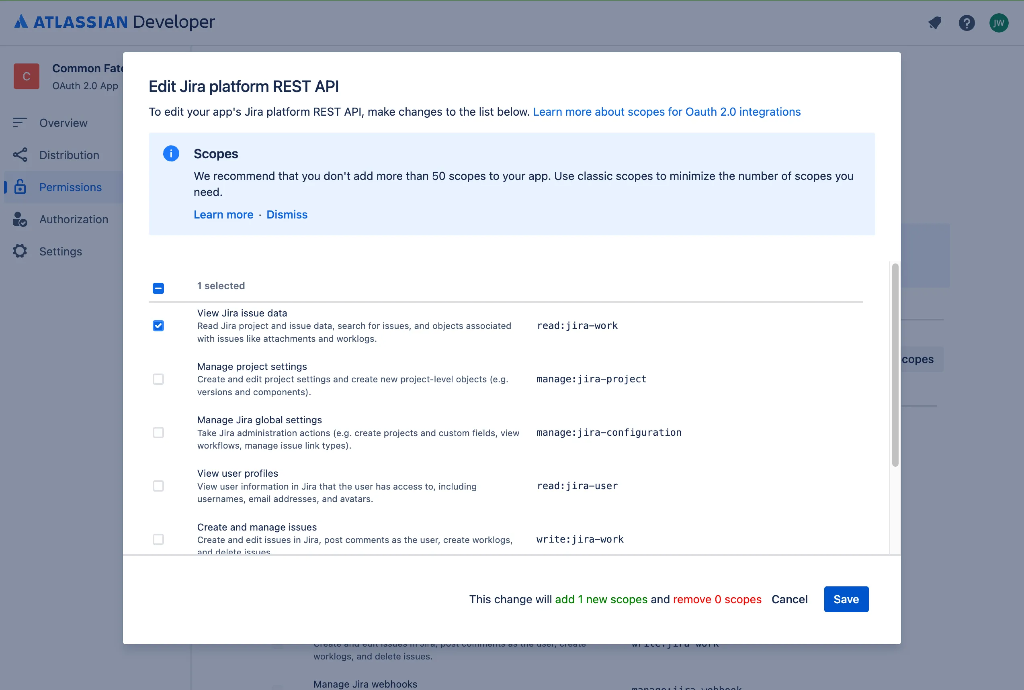Click the Atlassian logo icon
The image size is (1024, 690).
[20, 22]
